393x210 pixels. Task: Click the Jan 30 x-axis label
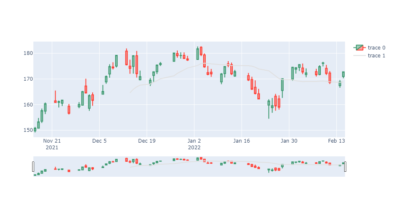coord(289,141)
